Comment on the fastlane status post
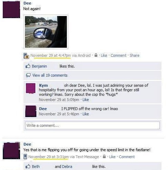 point(127,157)
